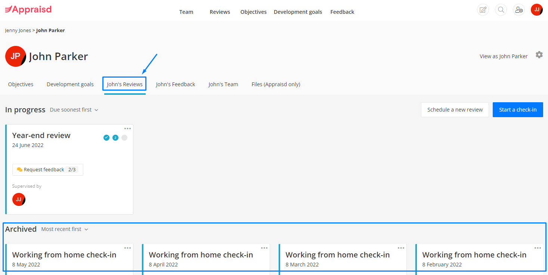Screen dimensions: 548x275
Task: Open three-dot menu on 8 March 2022 check-in
Action: [401, 248]
